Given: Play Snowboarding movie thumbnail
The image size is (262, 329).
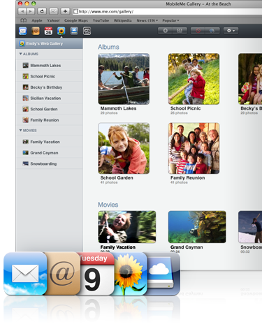Looking at the screenshot, I should (x=250, y=227).
